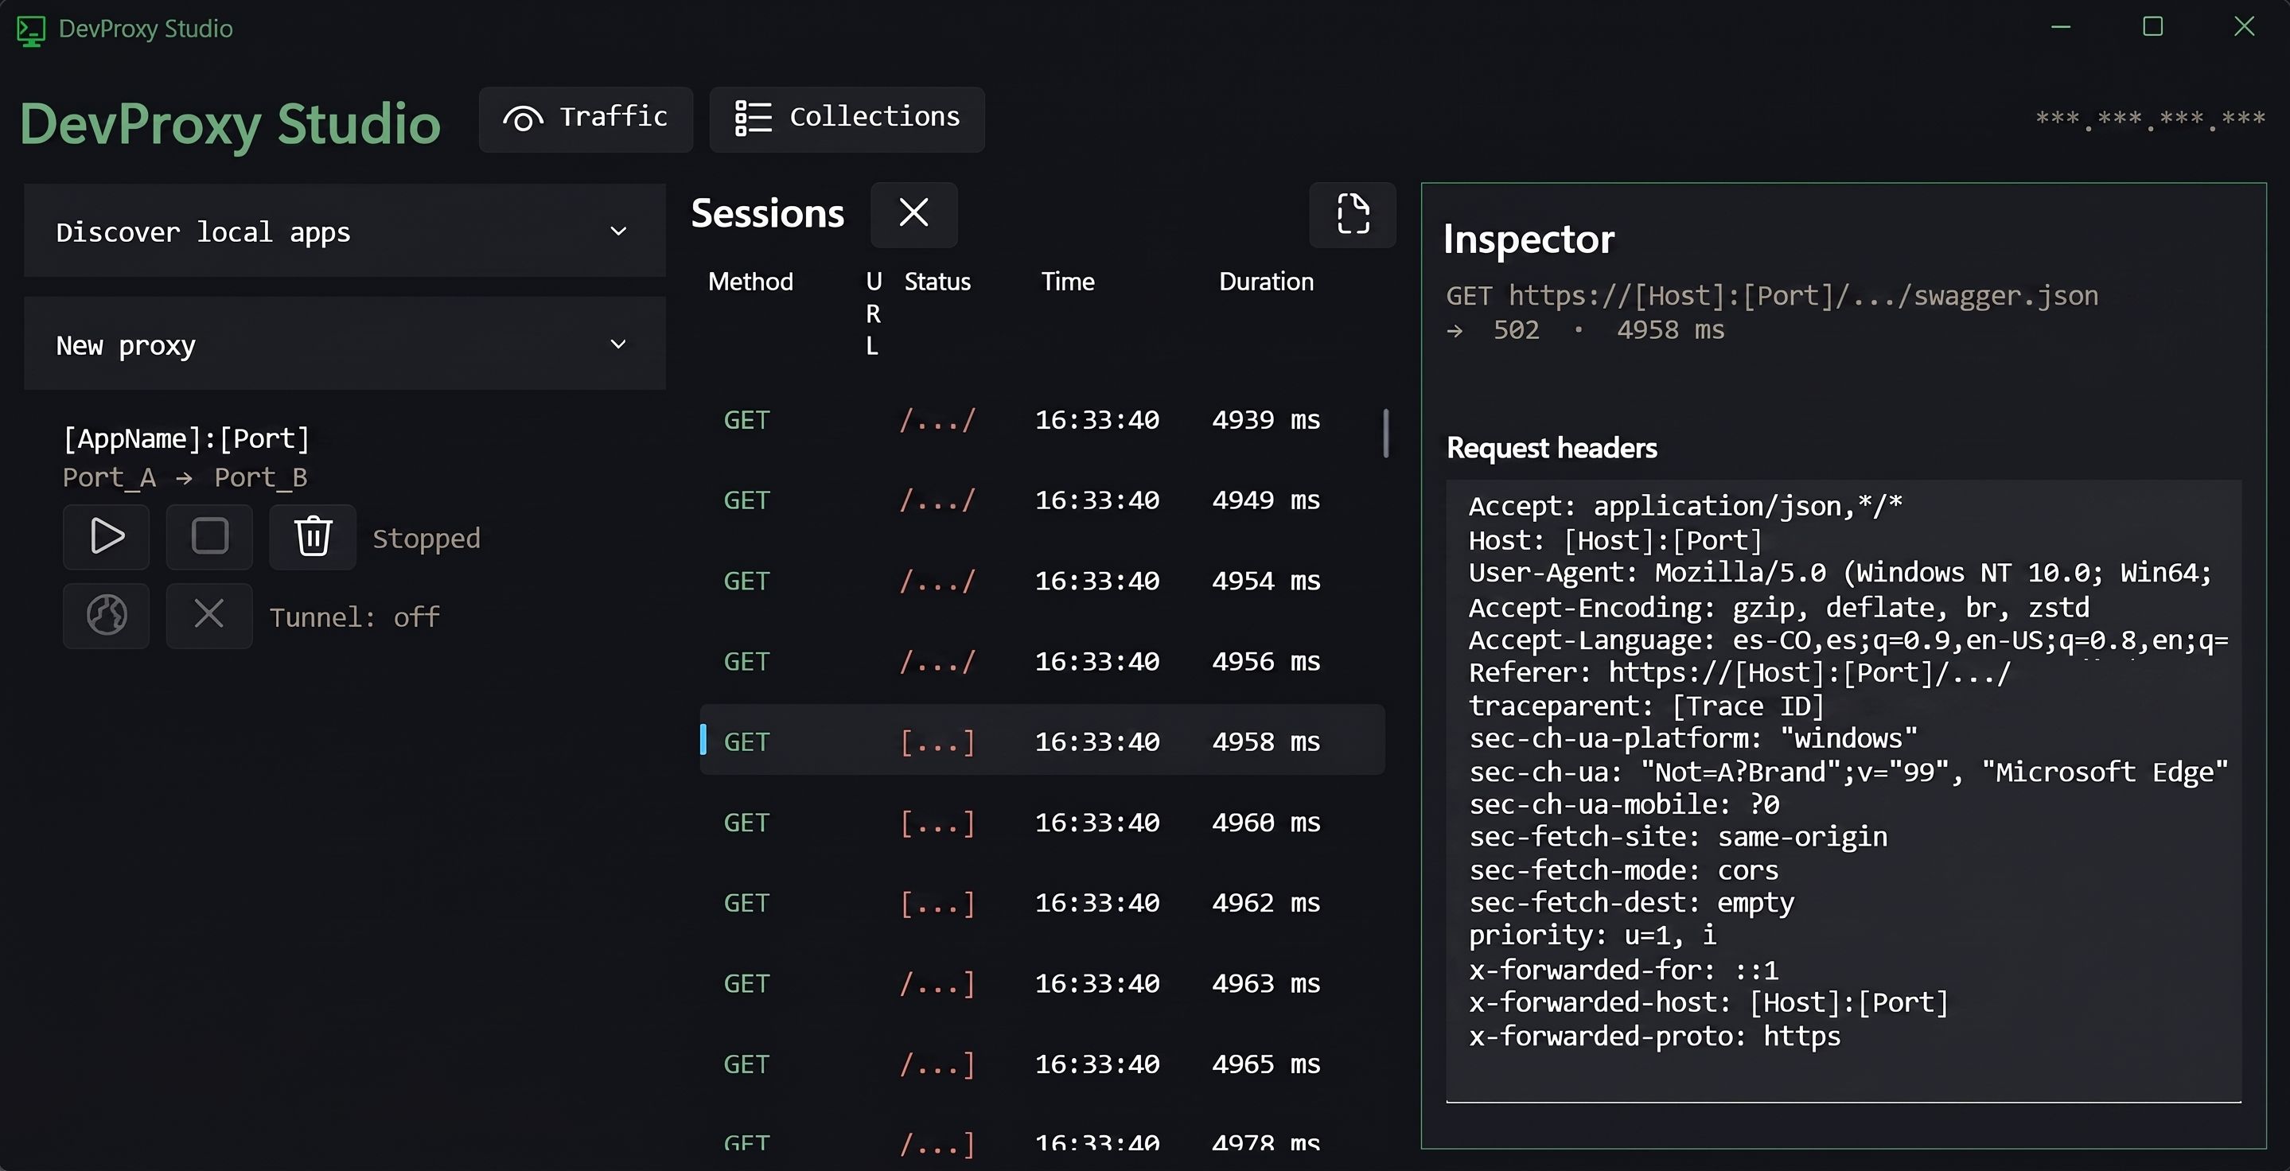The image size is (2290, 1171).
Task: Click the sec-fetch-mode: cors line
Action: pyautogui.click(x=1623, y=871)
